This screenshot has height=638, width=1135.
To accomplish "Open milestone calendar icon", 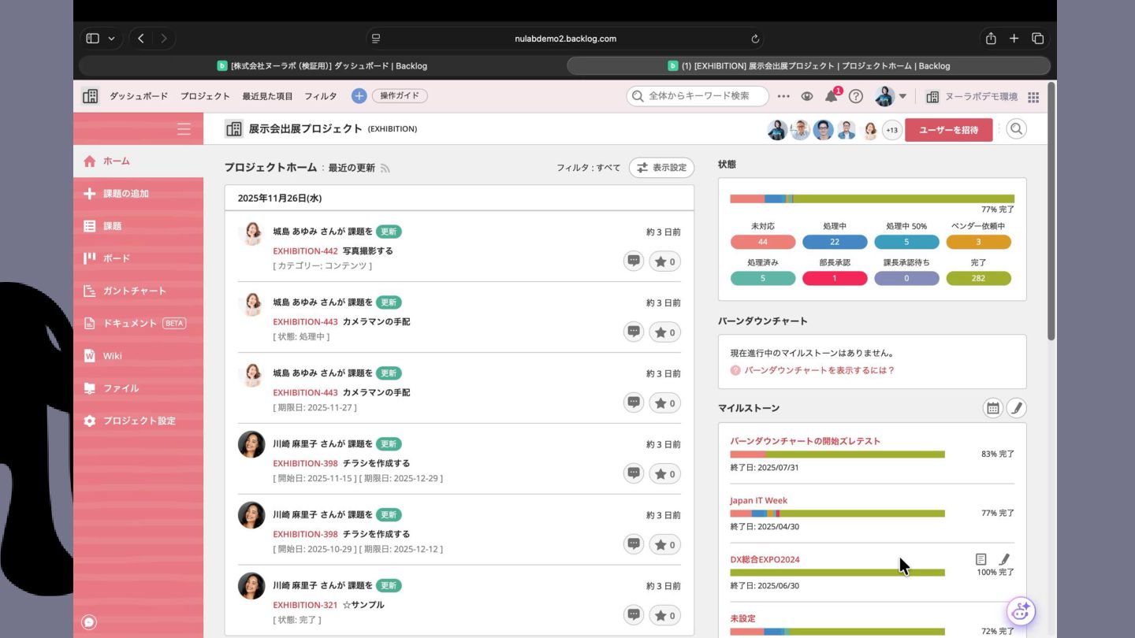I will [993, 408].
